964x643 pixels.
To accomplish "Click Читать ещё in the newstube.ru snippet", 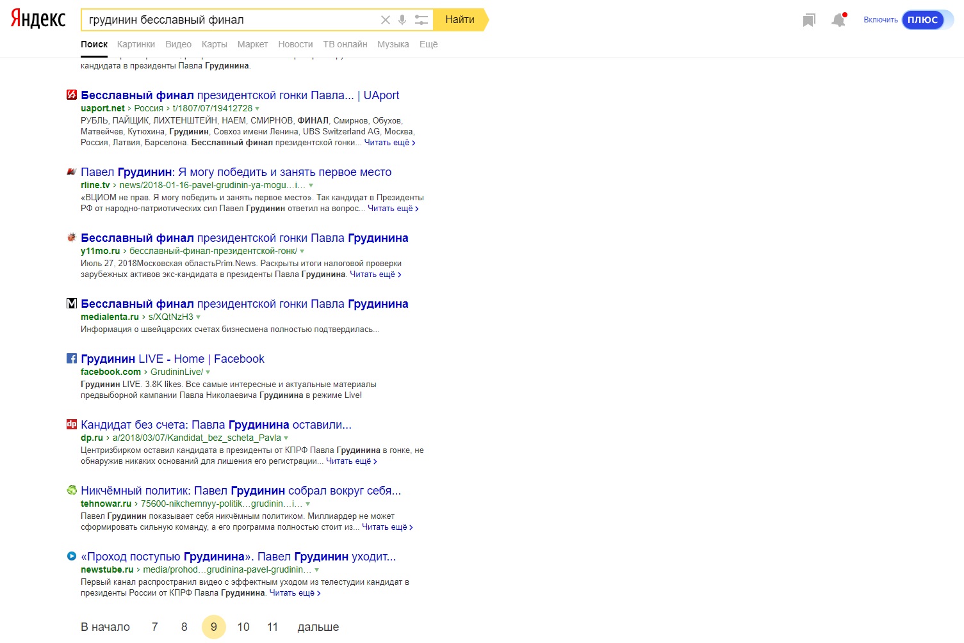I will point(295,593).
